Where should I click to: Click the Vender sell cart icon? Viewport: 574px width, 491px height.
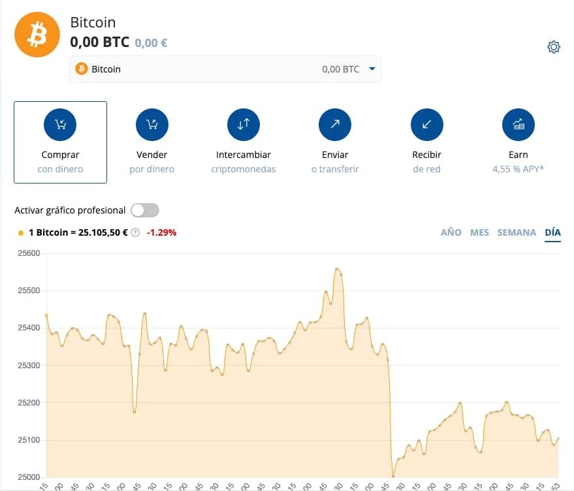coord(152,125)
